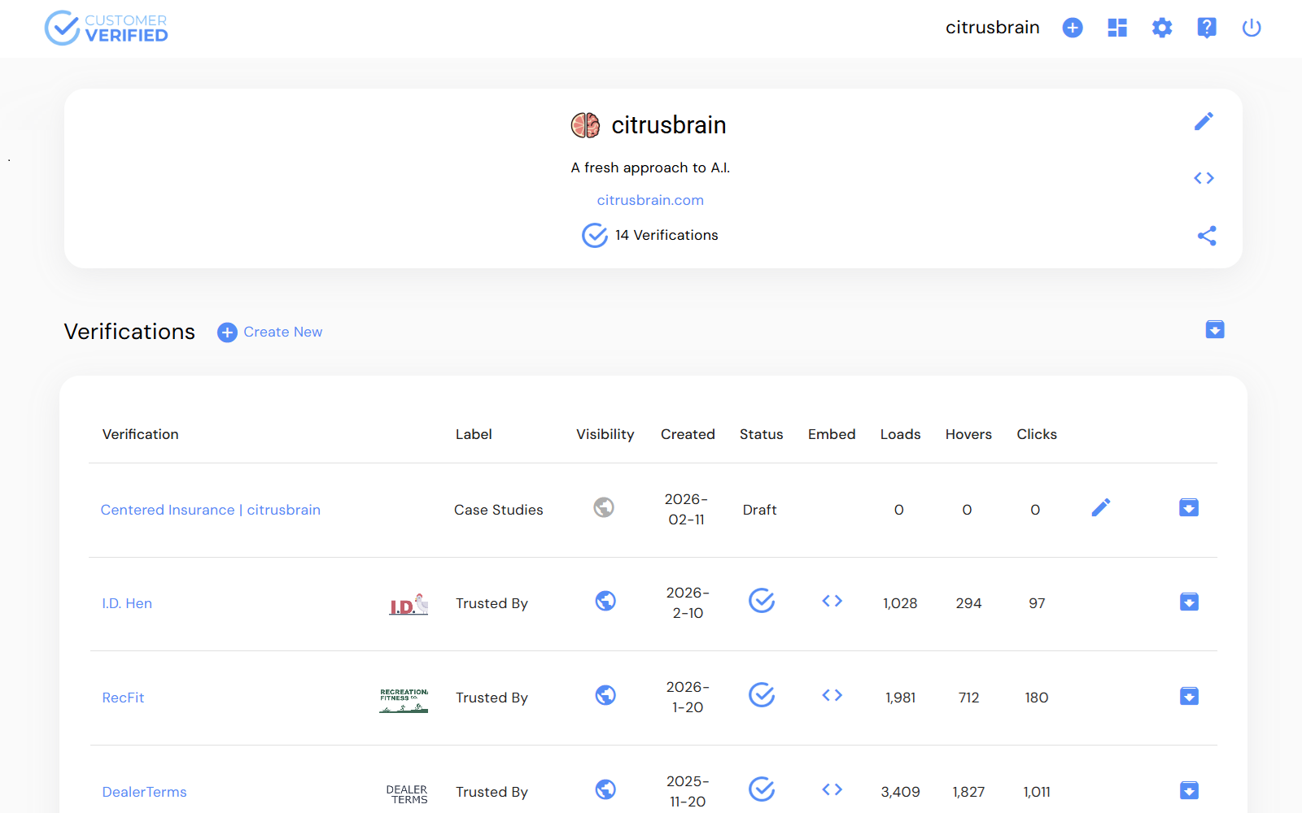Click the plus icon in top header
This screenshot has width=1302, height=813.
point(1073,28)
